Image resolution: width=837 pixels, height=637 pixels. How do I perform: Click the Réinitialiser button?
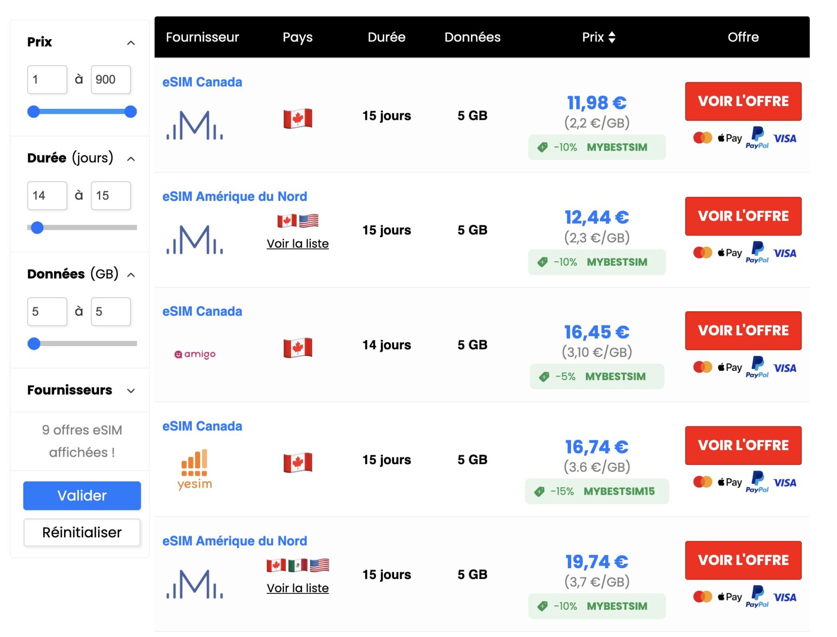[82, 533]
